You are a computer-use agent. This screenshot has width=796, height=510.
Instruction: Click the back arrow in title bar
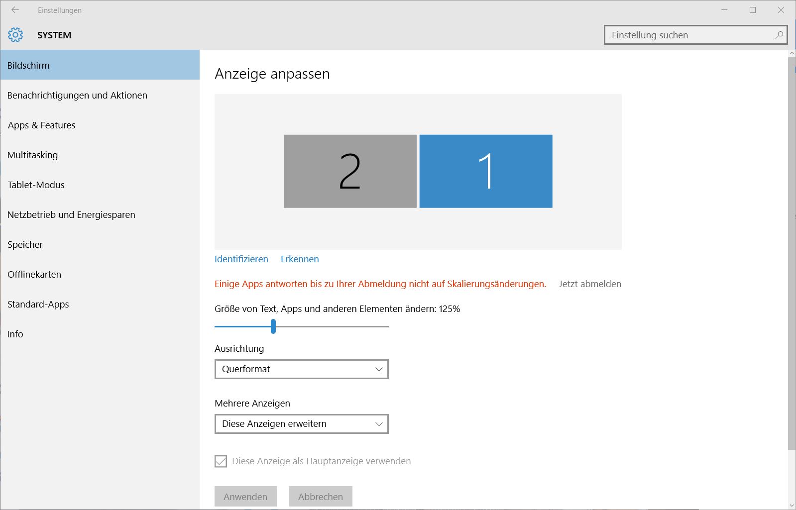15,10
